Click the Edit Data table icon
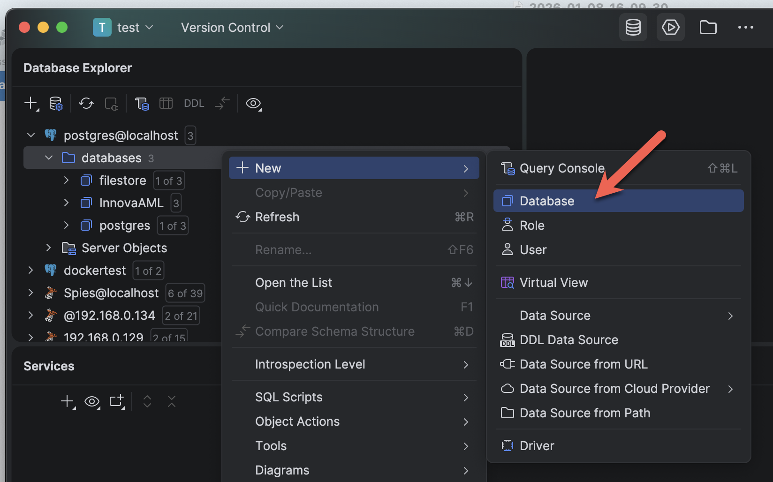The height and width of the screenshot is (482, 773). click(x=166, y=103)
